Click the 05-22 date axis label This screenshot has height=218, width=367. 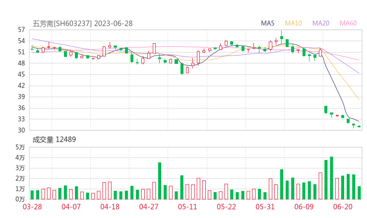226,207
